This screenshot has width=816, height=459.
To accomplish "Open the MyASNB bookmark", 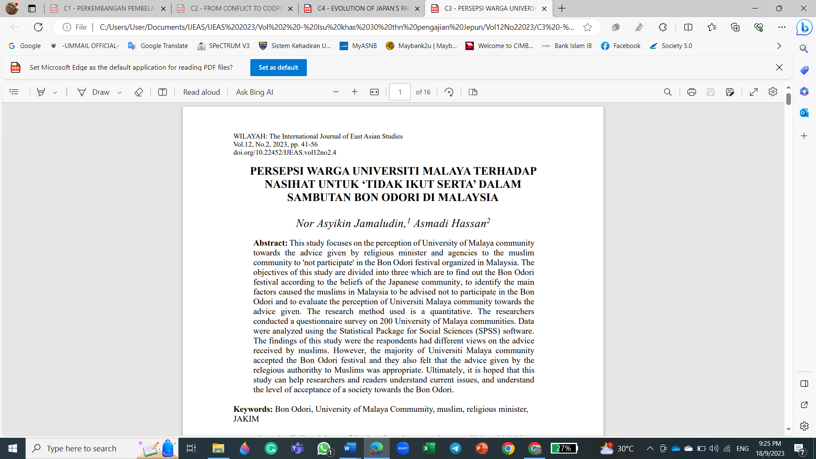I will coord(358,46).
